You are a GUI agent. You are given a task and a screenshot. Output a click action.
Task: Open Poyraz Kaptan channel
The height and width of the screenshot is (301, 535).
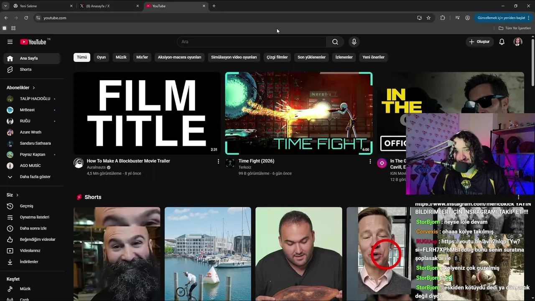click(x=32, y=155)
